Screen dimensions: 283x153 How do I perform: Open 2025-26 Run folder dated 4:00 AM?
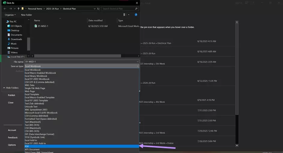click(x=188, y=52)
